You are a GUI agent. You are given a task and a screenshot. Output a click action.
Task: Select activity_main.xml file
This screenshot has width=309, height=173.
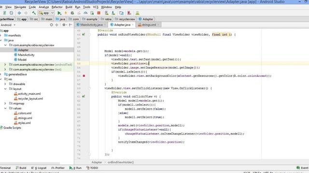pyautogui.click(x=29, y=94)
